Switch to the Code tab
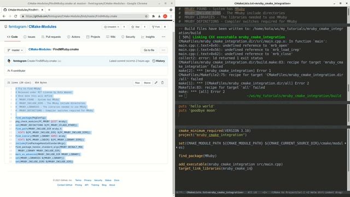 pyautogui.click(x=13, y=37)
